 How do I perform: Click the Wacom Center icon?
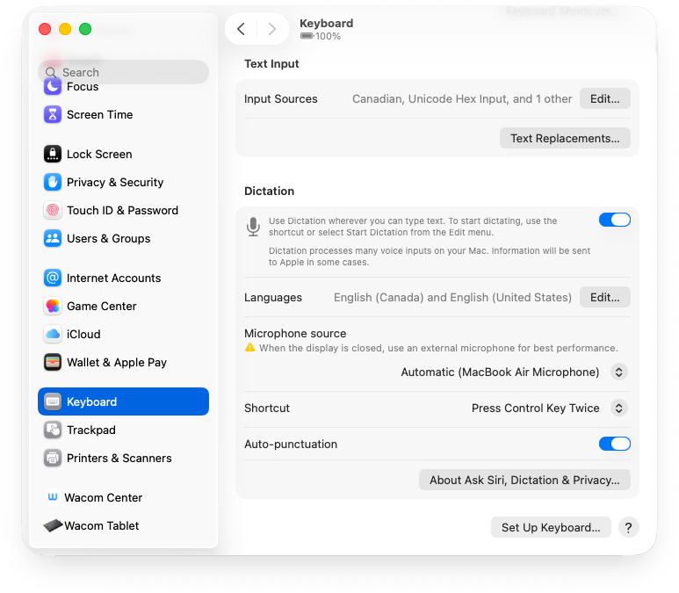coord(53,497)
